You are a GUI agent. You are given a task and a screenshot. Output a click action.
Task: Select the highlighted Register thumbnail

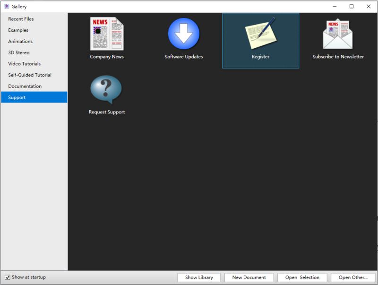(260, 40)
